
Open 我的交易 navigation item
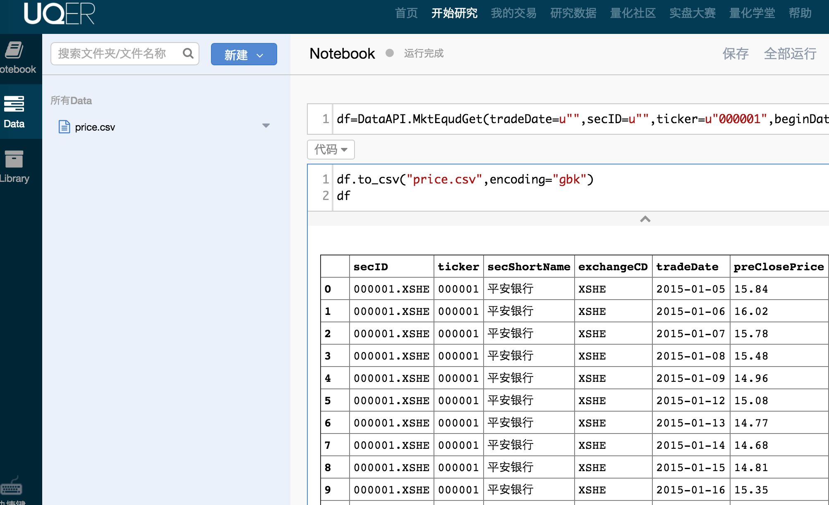513,13
